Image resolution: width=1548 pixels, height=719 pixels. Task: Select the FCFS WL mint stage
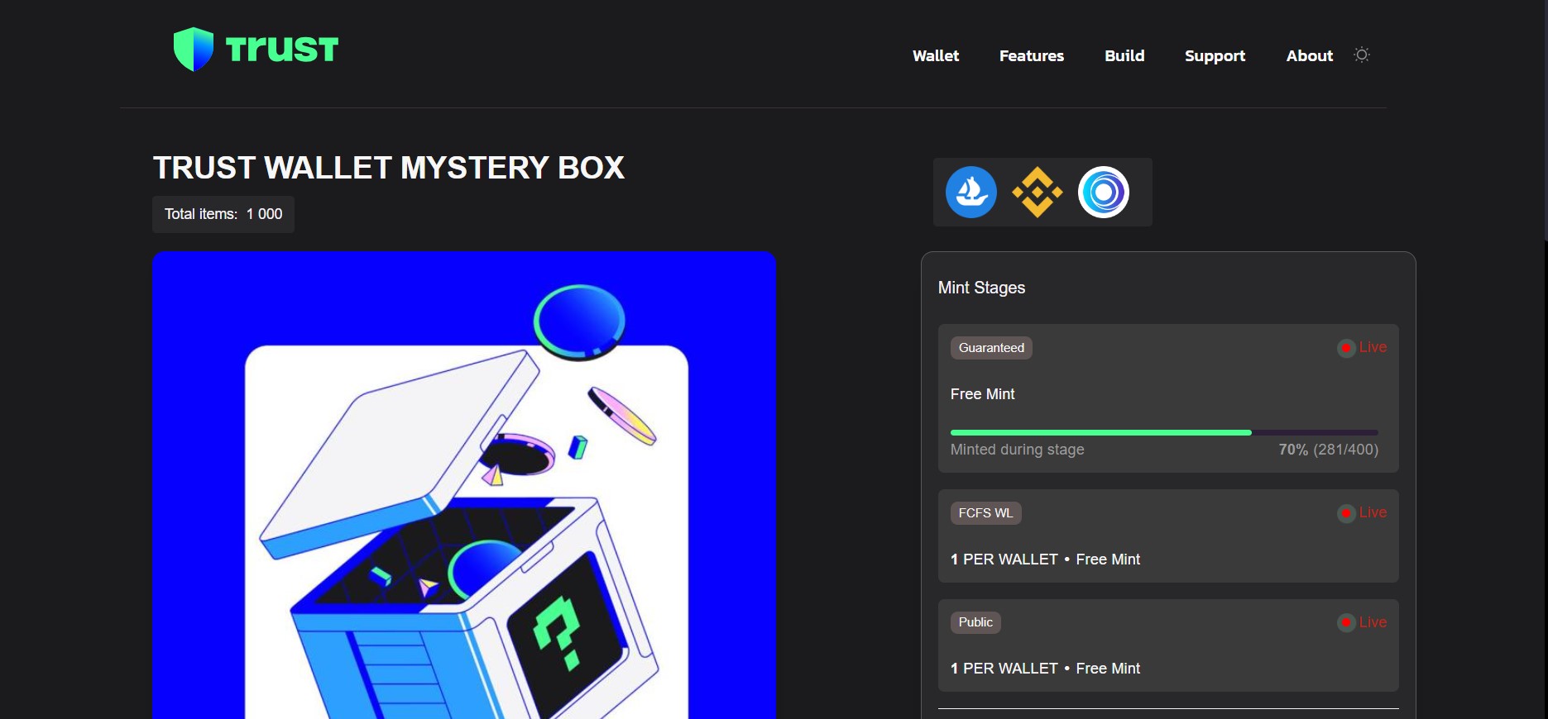tap(1168, 536)
